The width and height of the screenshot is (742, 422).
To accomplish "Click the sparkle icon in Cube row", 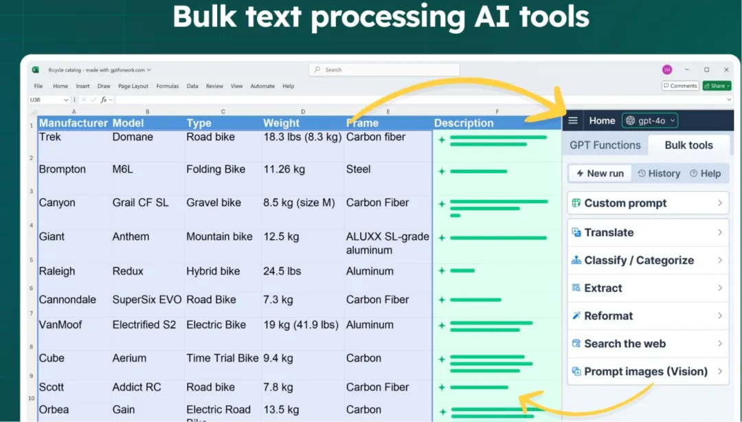I will 442,359.
